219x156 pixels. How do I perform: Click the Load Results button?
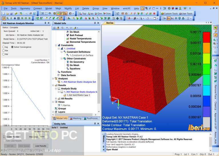tap(41, 146)
